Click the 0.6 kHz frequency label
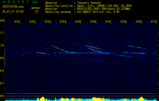 pos(2,96)
